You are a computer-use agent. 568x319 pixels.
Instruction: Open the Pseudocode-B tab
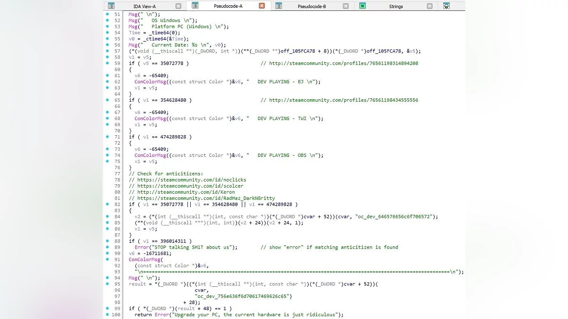pyautogui.click(x=312, y=6)
